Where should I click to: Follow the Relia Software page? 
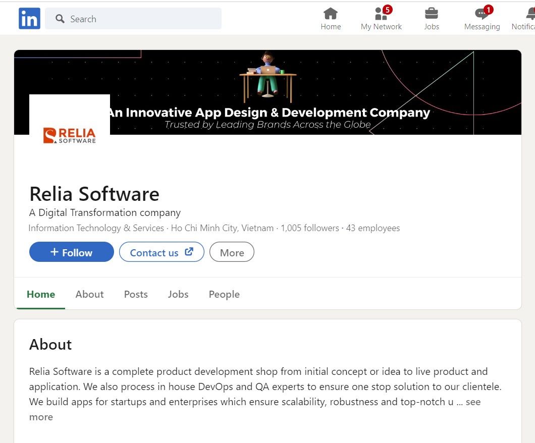coord(72,252)
